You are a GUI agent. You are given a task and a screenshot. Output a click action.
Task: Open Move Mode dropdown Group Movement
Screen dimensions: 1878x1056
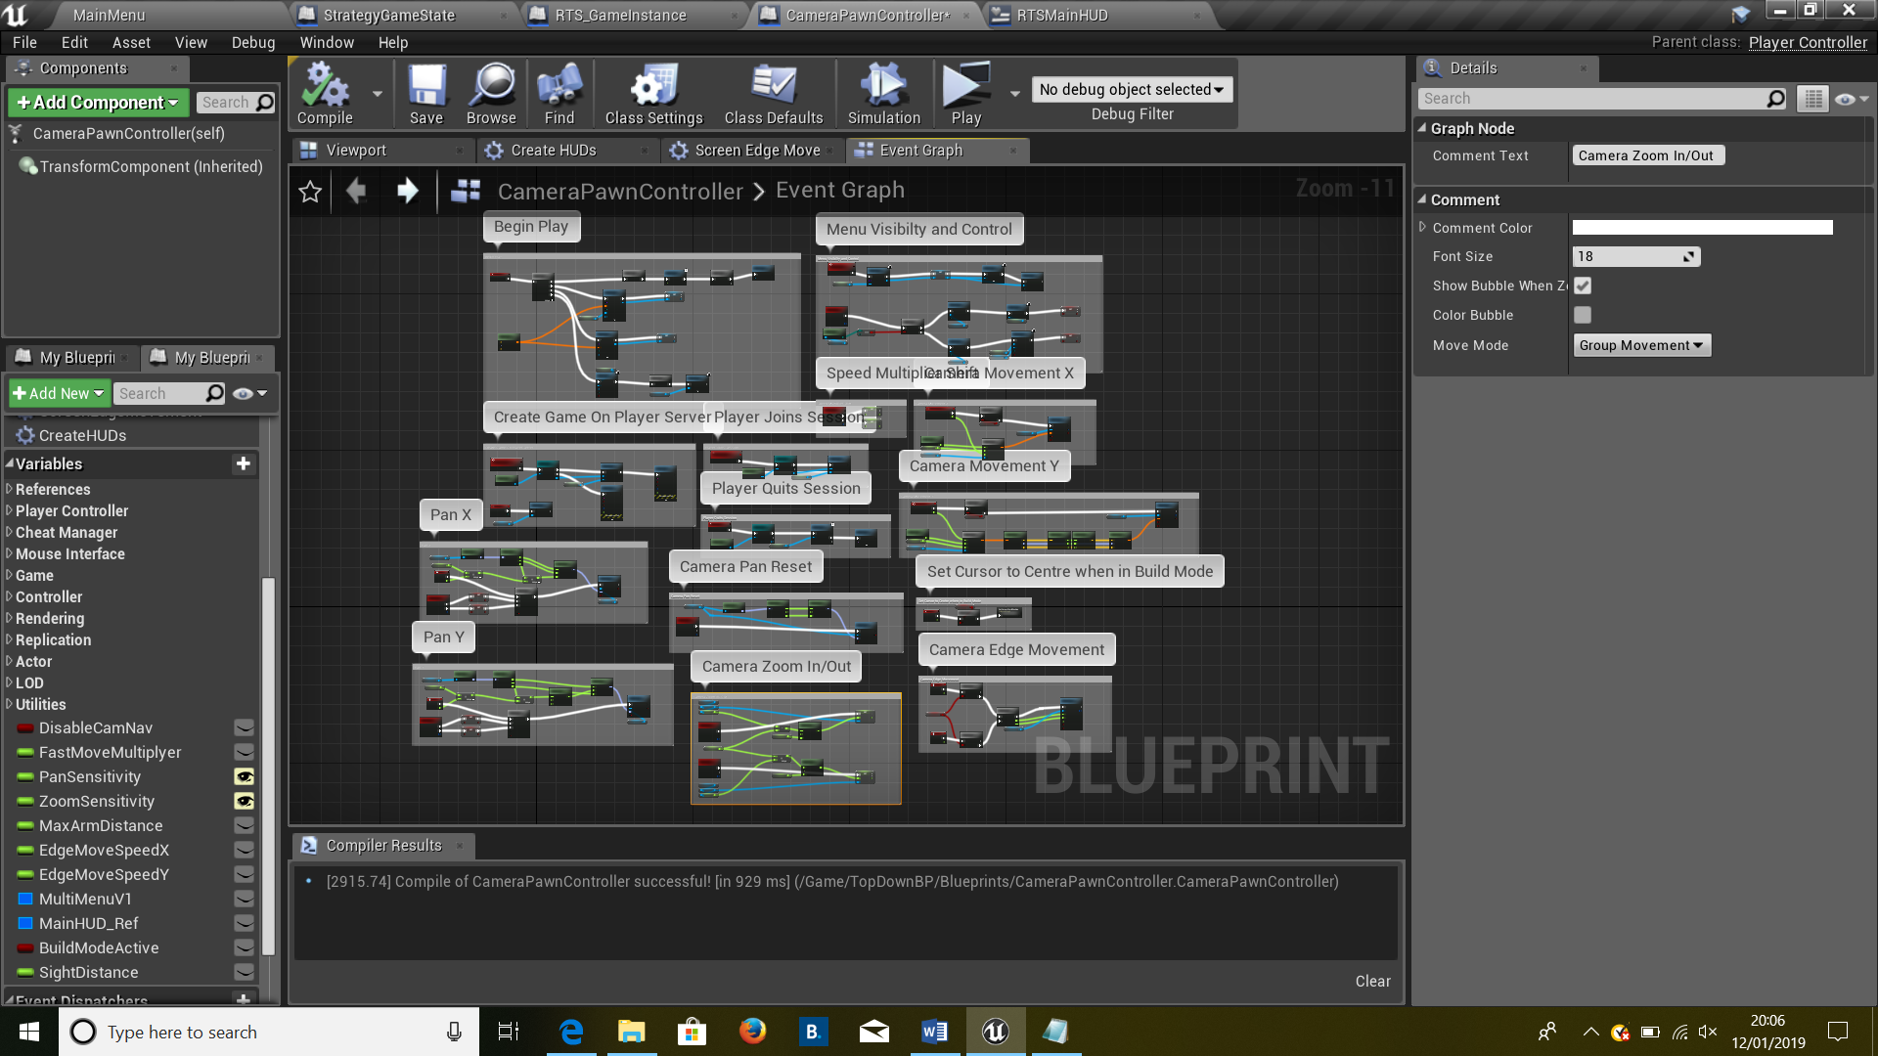pyautogui.click(x=1641, y=345)
